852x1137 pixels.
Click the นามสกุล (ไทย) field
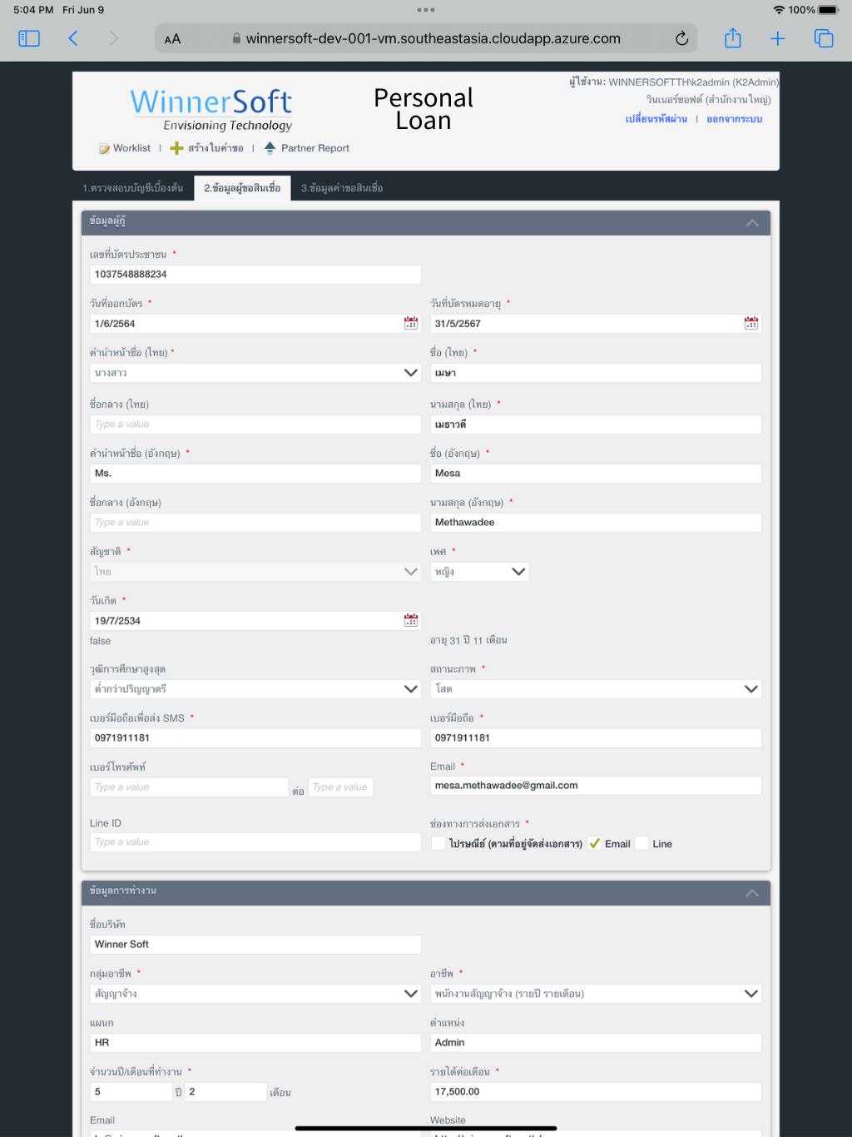(596, 425)
